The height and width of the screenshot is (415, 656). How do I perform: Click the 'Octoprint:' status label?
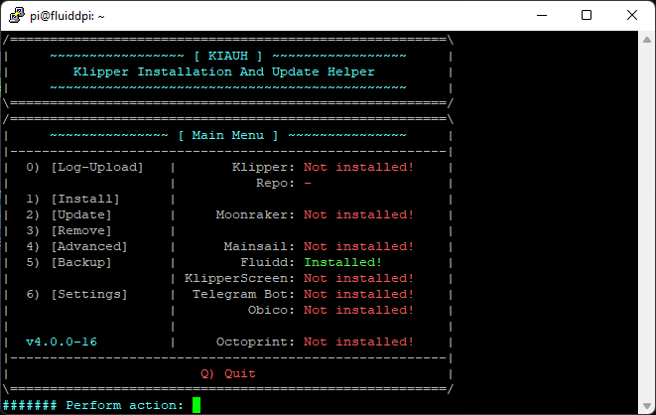256,343
